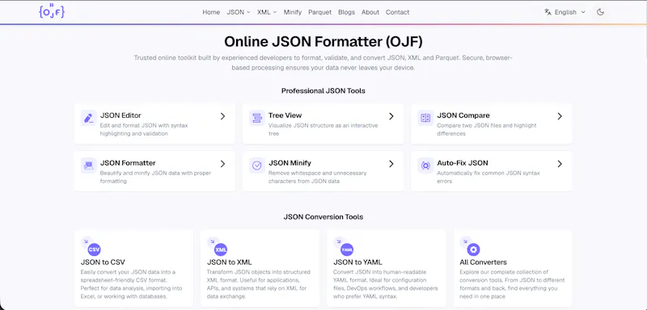Click the Tree View description text
The height and width of the screenshot is (310, 647).
323,129
